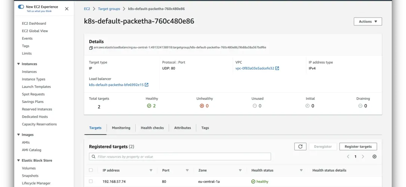Open the Actions dropdown
The height and width of the screenshot is (187, 406).
click(367, 21)
